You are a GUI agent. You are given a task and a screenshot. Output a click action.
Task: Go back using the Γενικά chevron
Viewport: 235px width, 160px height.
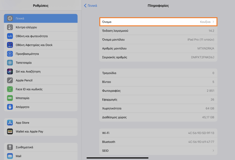[x=85, y=6]
